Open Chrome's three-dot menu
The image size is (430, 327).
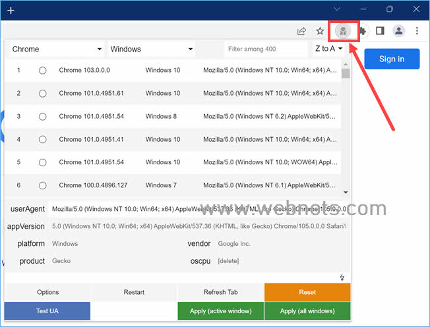pyautogui.click(x=417, y=31)
